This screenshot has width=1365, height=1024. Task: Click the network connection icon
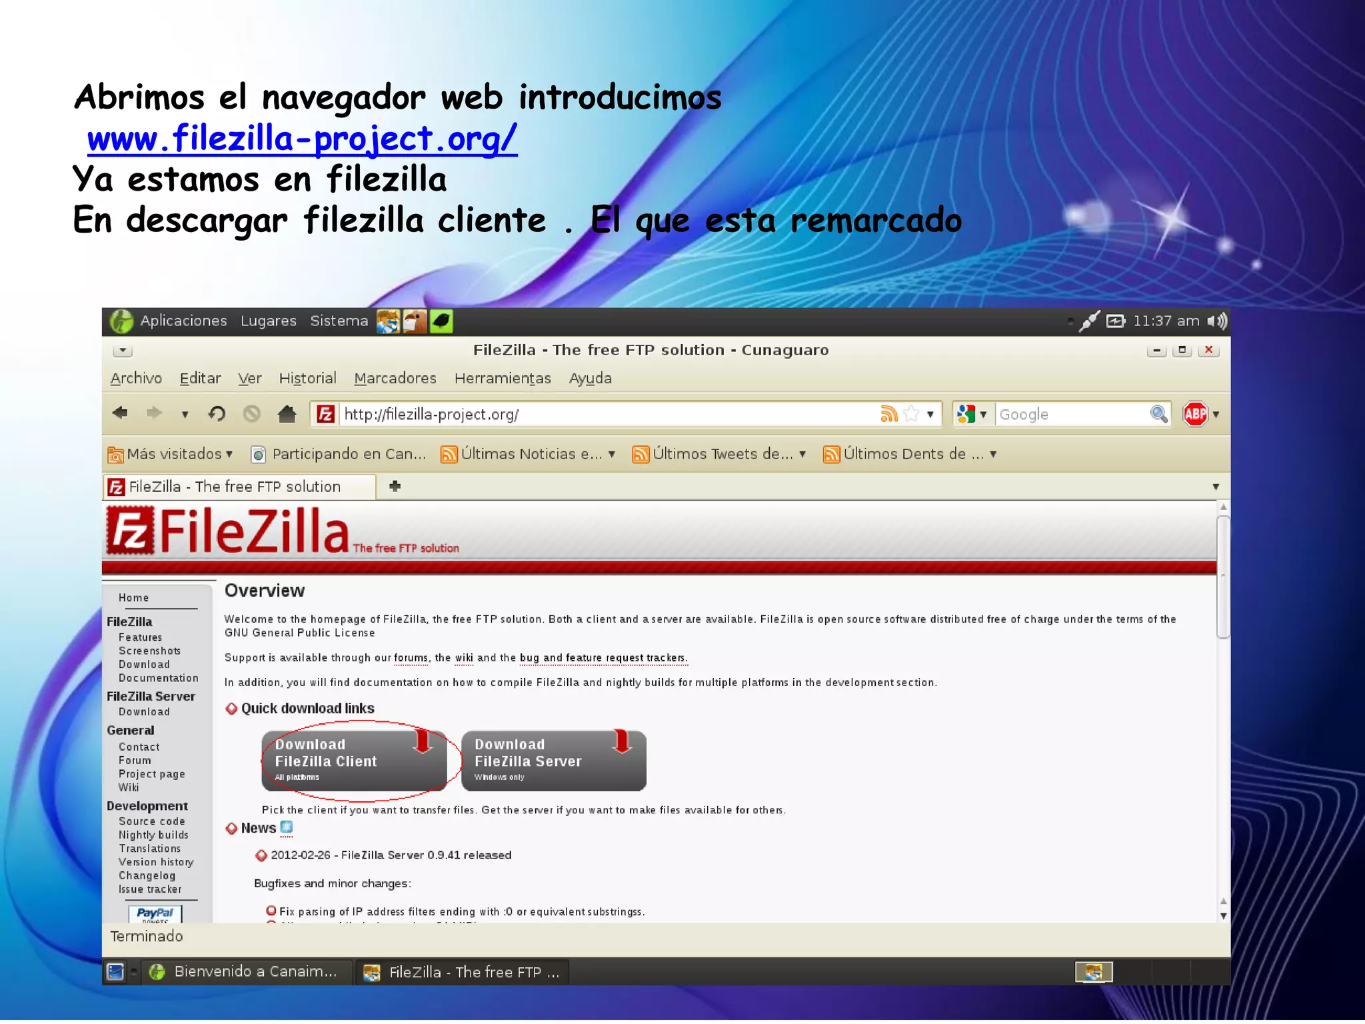point(1089,321)
